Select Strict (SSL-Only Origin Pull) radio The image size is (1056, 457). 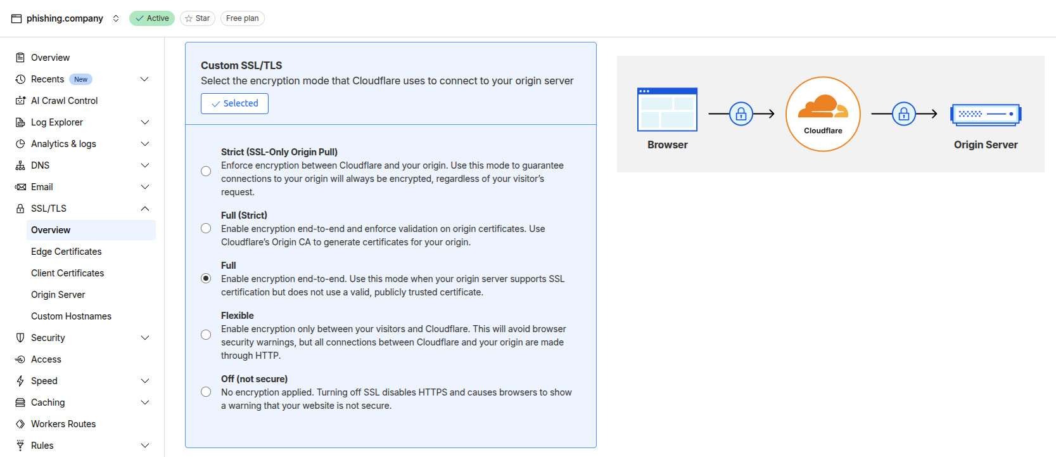[206, 171]
